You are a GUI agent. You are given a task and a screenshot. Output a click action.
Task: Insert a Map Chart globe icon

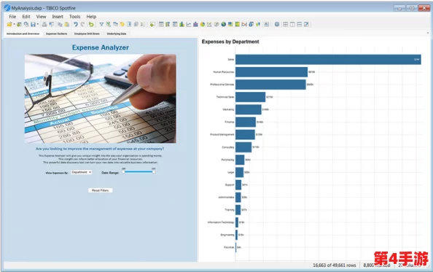pos(223,24)
